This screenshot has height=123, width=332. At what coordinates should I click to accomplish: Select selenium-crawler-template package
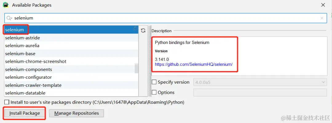tap(71, 85)
